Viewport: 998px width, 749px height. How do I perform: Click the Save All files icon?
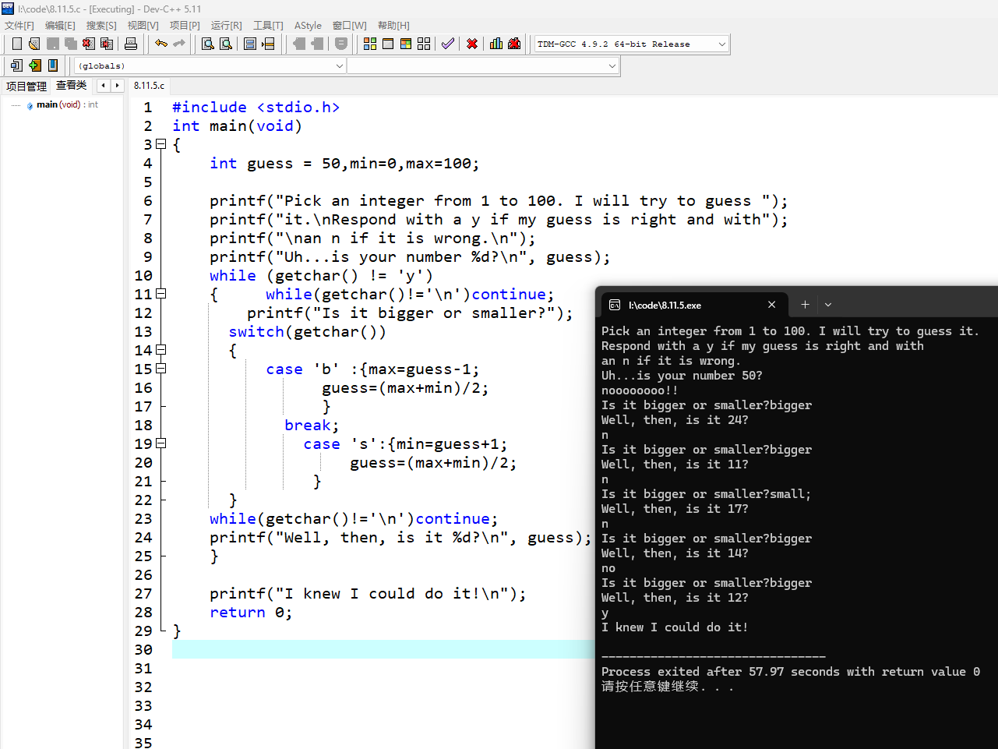point(71,44)
